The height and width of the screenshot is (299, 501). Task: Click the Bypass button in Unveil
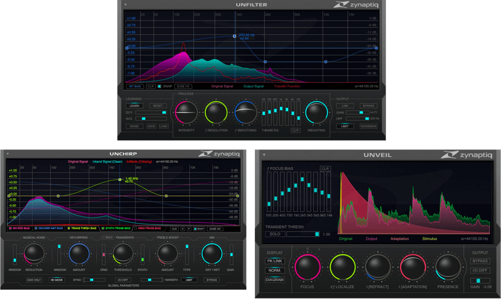480,261
